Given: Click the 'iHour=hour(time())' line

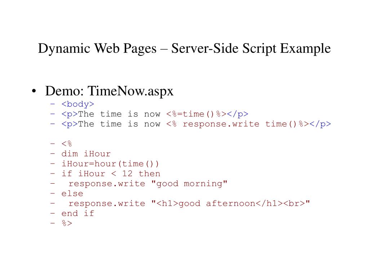Looking at the screenshot, I should [x=110, y=164].
